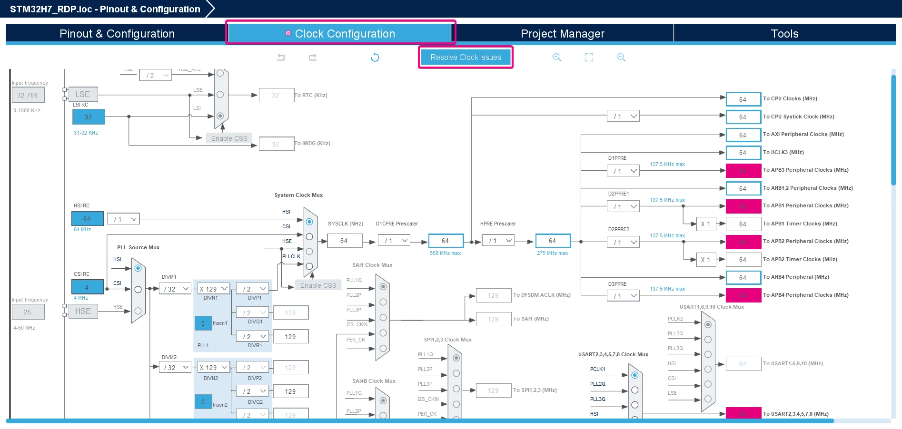The width and height of the screenshot is (902, 429).
Task: Choose LSI as the RTC clock source
Action: (x=220, y=116)
